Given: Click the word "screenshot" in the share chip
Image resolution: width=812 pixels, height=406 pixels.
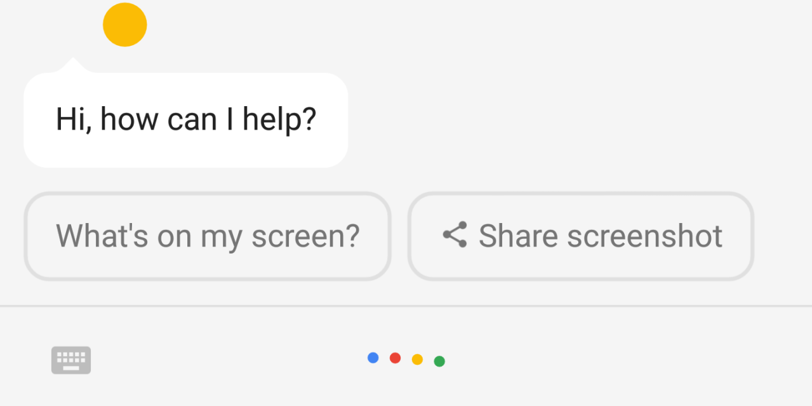Looking at the screenshot, I should (x=644, y=236).
